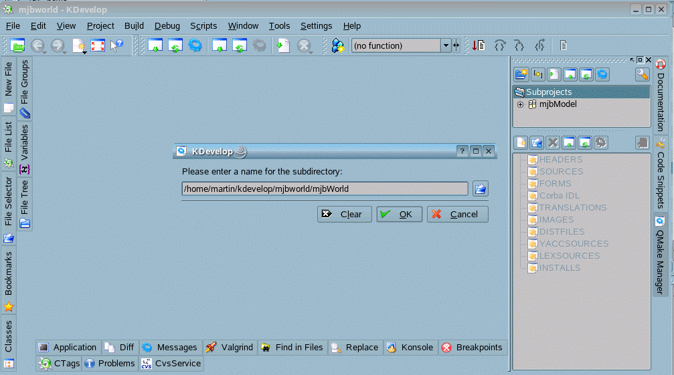Click the blue gear execute icon in toolbar
The width and height of the screenshot is (674, 375).
click(x=195, y=45)
